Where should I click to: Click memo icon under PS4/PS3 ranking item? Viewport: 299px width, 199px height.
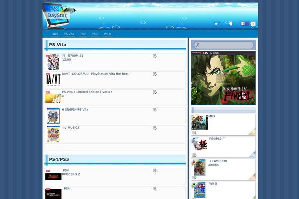coord(194,155)
